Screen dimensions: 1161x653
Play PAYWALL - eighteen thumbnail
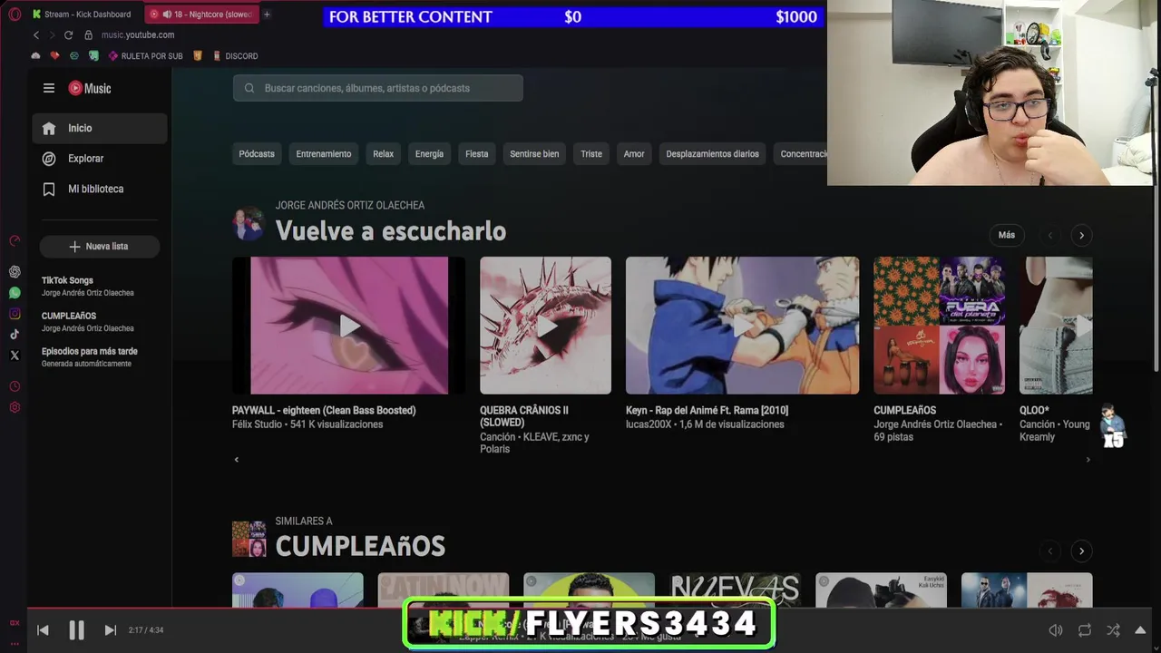coord(349,326)
